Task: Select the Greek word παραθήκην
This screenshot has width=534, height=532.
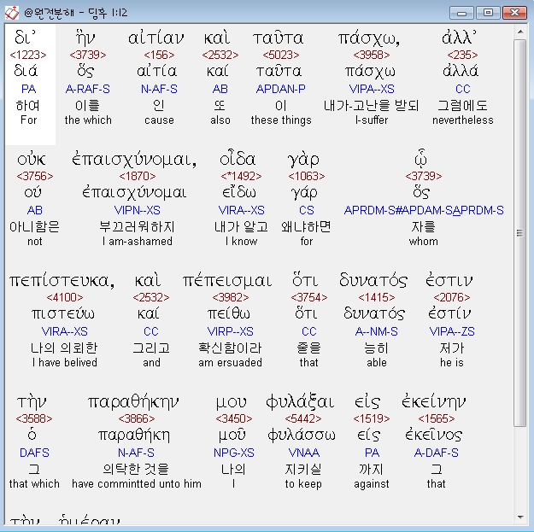Action: click(x=133, y=403)
